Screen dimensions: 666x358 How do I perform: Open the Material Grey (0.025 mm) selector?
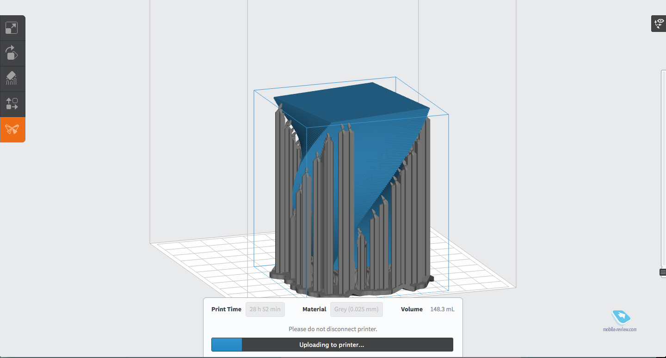356,309
